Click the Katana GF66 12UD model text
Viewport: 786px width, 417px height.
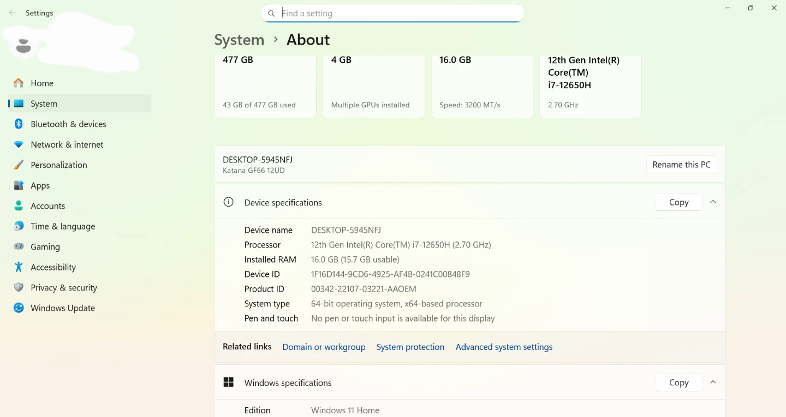254,171
